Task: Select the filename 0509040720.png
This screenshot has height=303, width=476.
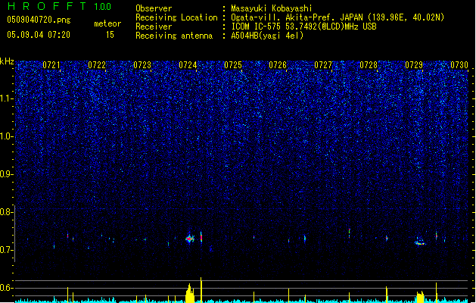Action: (x=39, y=20)
